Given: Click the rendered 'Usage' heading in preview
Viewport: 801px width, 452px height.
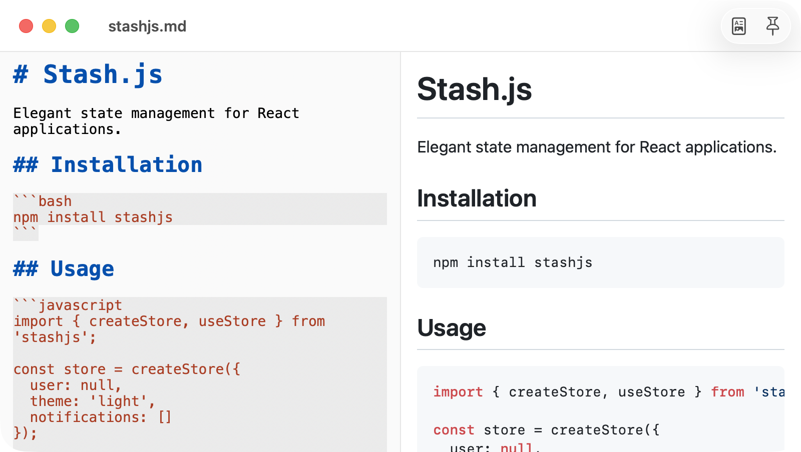Looking at the screenshot, I should (x=452, y=328).
